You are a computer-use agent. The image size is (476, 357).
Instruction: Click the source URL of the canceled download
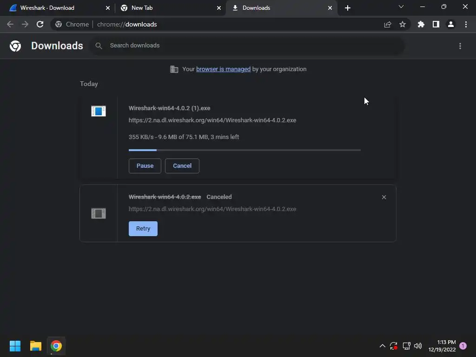pos(212,209)
